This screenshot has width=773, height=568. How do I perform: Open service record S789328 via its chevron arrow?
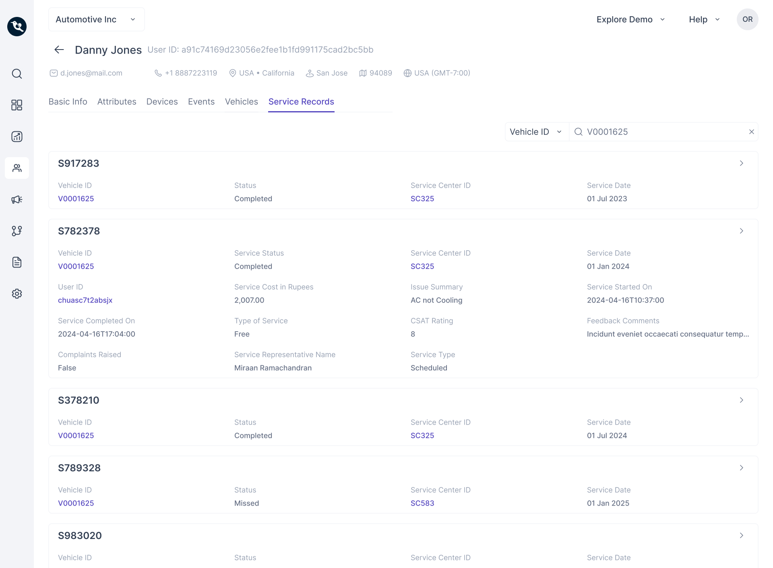[x=741, y=468]
